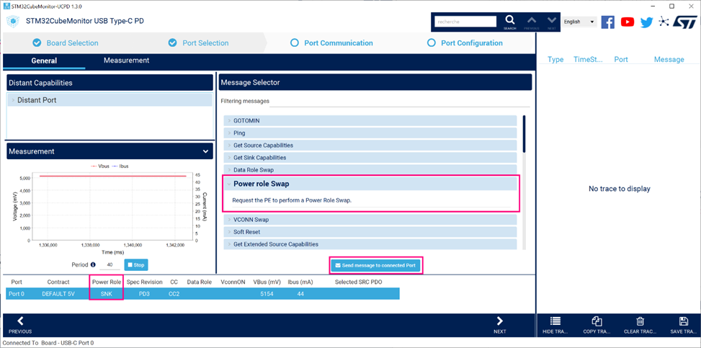
Task: Go to the NEXT step
Action: pos(500,325)
